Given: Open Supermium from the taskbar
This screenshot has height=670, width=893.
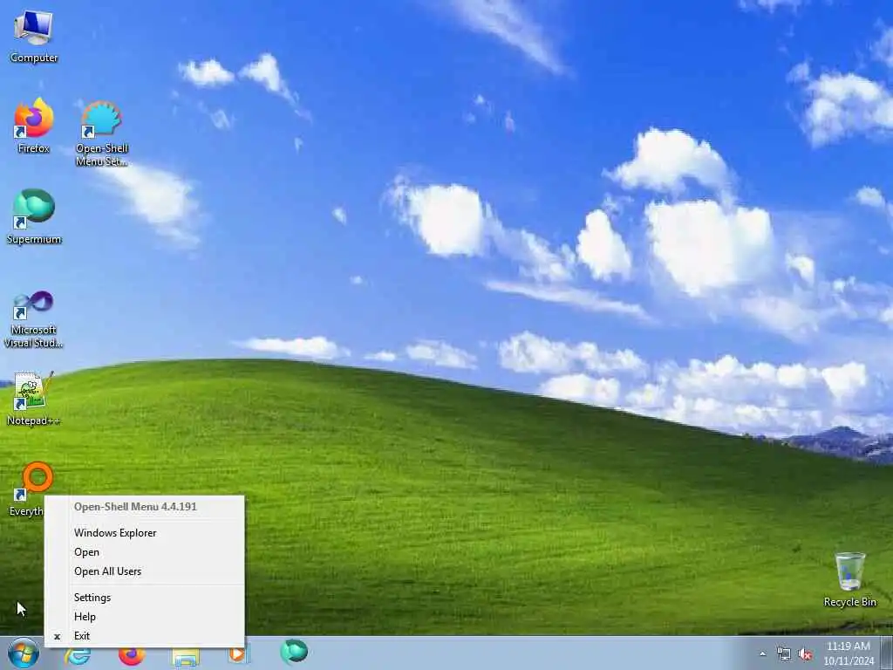Looking at the screenshot, I should [x=294, y=652].
